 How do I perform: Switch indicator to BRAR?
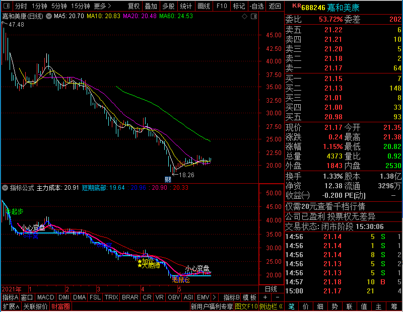coord(130,297)
